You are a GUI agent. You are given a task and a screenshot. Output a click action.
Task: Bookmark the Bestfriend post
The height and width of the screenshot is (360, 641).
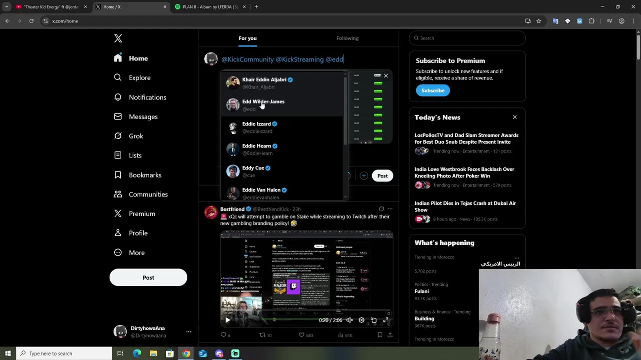(x=380, y=335)
